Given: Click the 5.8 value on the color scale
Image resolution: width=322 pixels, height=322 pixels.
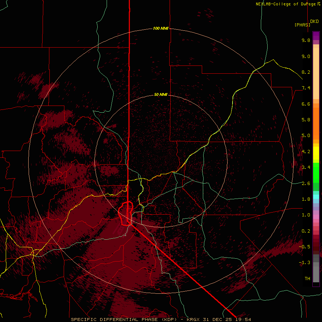Looking at the screenshot, I should [306, 120].
